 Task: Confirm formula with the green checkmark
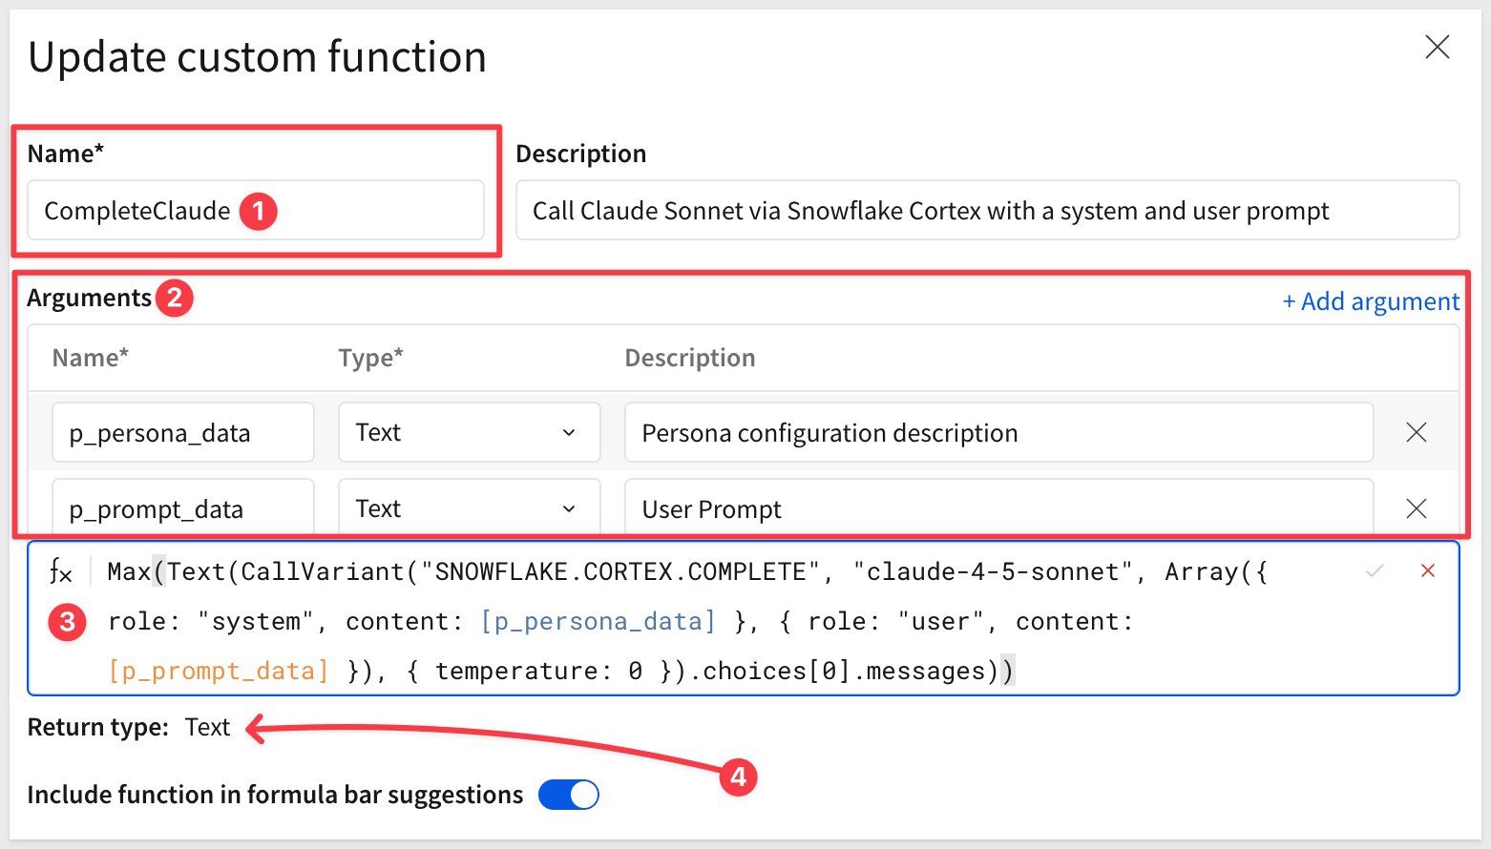[x=1375, y=570]
